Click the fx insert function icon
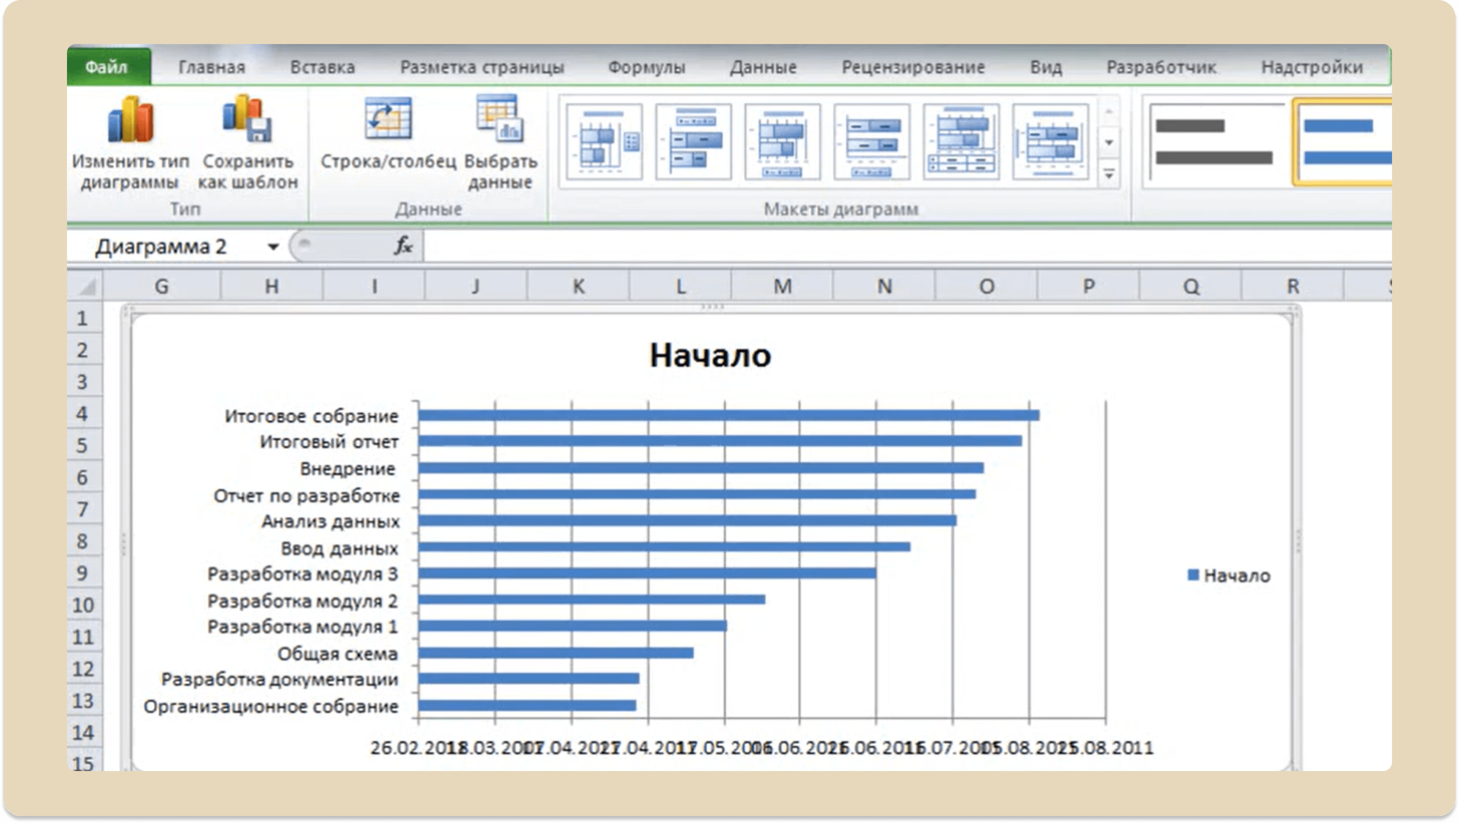The width and height of the screenshot is (1459, 823). coord(403,246)
